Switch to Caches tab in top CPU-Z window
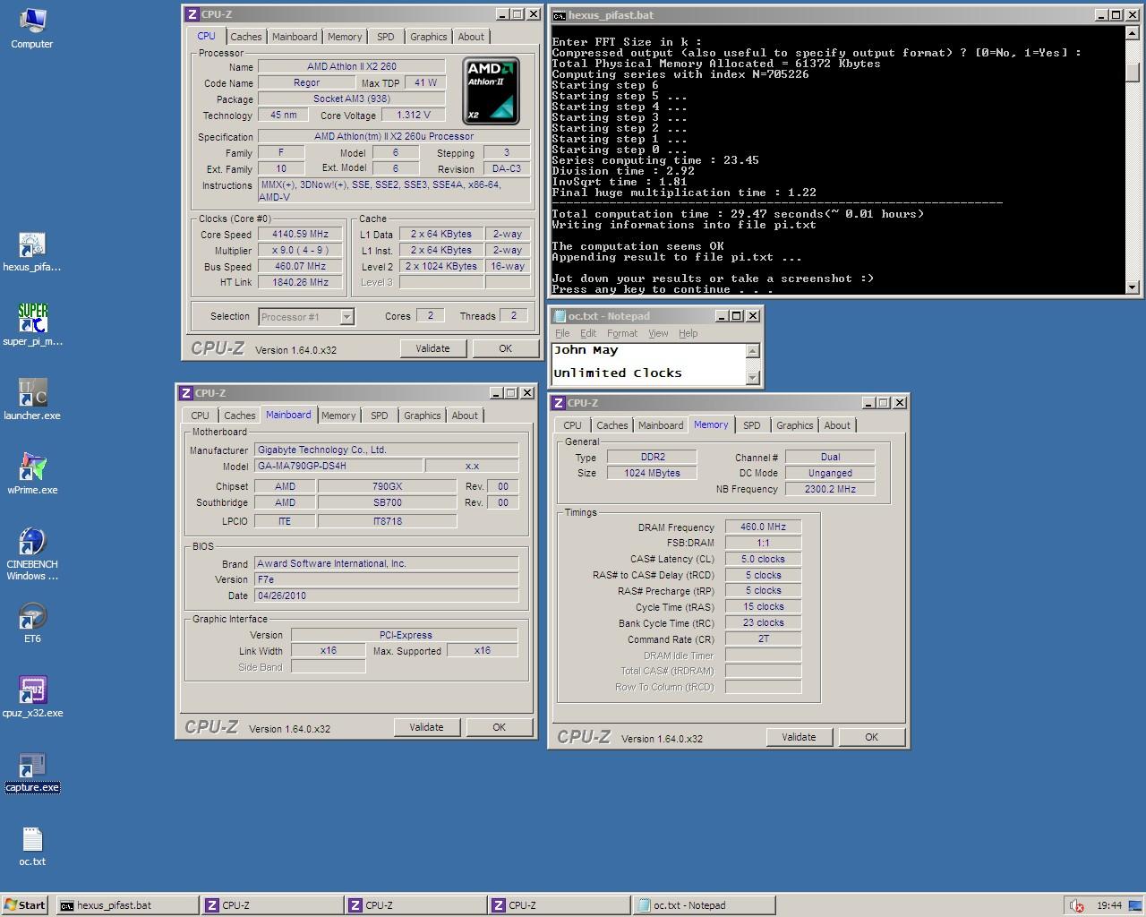This screenshot has height=917, width=1146. [x=246, y=37]
